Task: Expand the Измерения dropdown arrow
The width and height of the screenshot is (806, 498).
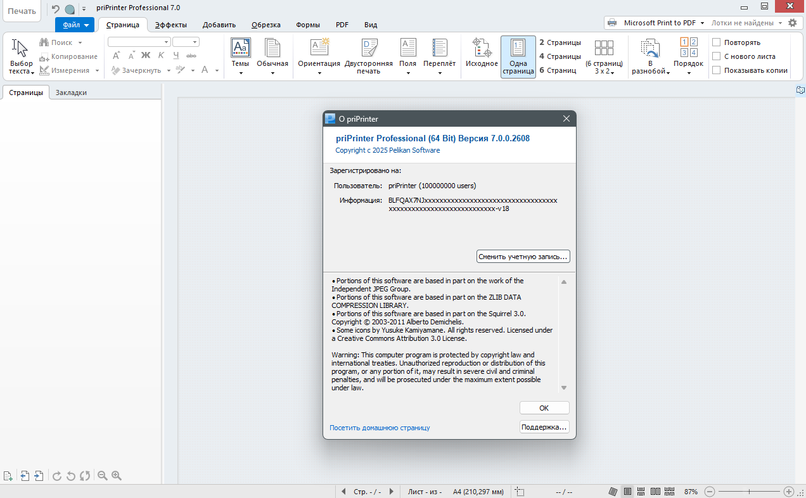Action: 97,70
